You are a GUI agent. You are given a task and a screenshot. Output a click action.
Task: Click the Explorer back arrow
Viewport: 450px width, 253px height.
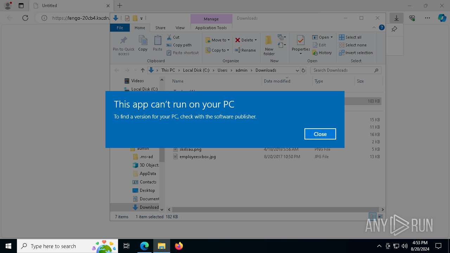[117, 70]
